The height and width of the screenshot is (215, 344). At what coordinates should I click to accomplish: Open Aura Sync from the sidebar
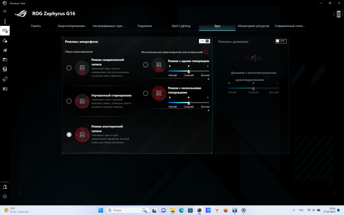pyautogui.click(x=5, y=41)
